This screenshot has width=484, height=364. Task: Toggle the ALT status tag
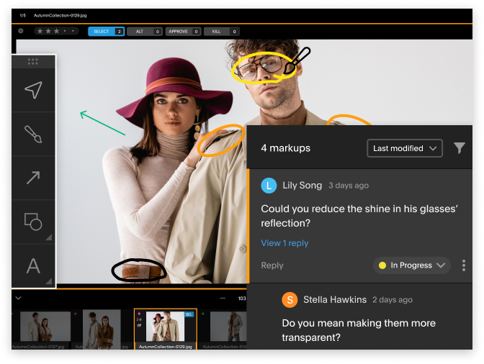pos(145,32)
